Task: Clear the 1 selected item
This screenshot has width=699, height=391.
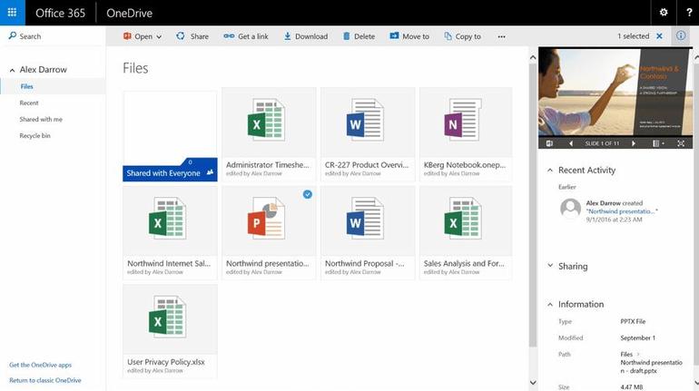Action: [659, 36]
